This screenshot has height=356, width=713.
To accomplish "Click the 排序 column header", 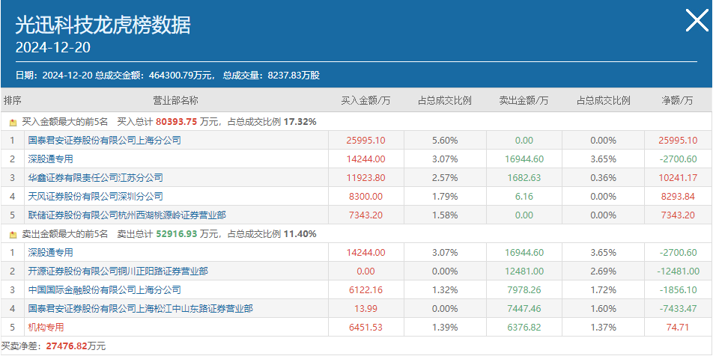I will coord(12,101).
